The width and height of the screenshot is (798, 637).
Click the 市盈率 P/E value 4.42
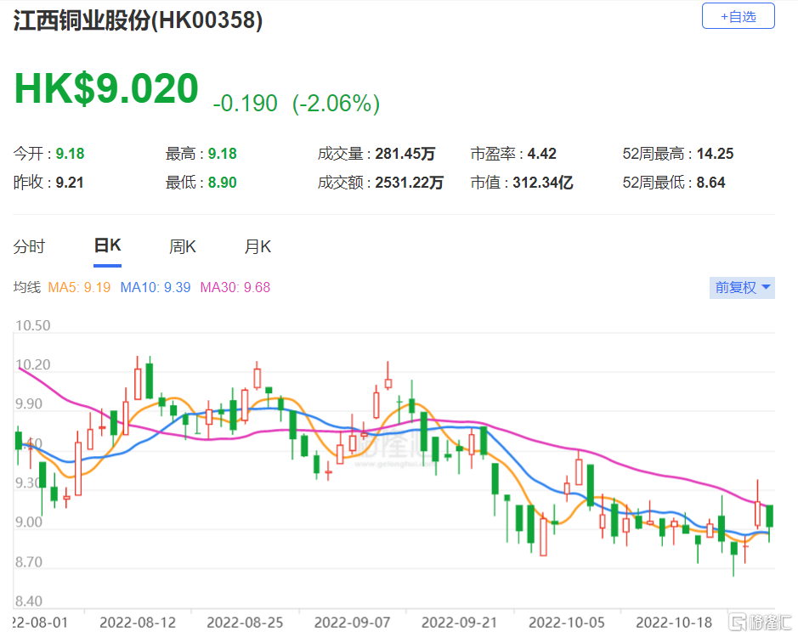click(x=541, y=154)
